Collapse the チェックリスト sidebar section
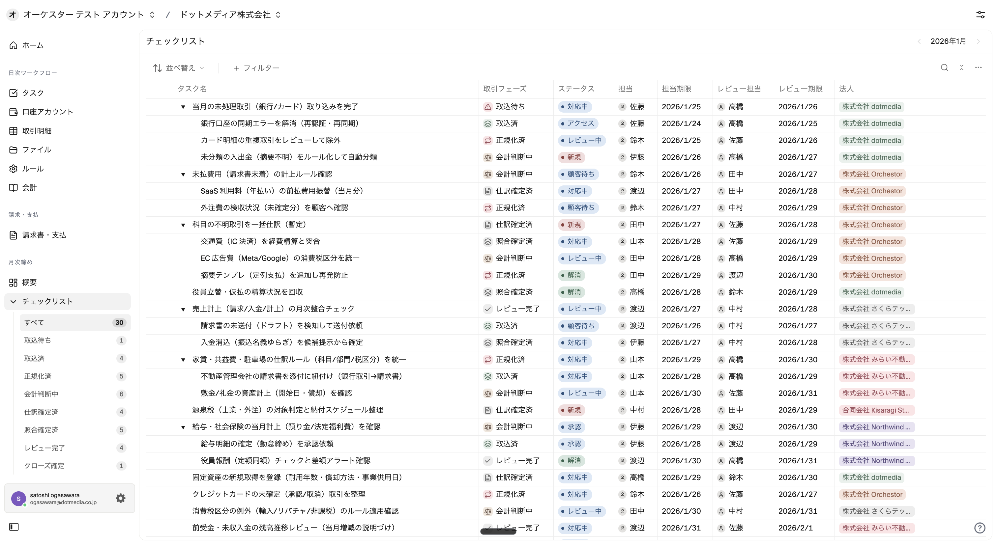The width and height of the screenshot is (996, 544). (x=14, y=301)
